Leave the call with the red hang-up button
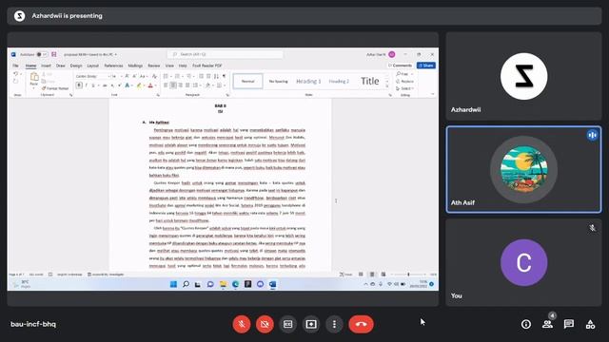609x342 pixels. (362, 324)
